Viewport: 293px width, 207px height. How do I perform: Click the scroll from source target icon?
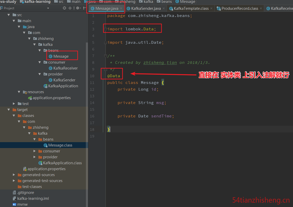click(x=64, y=8)
